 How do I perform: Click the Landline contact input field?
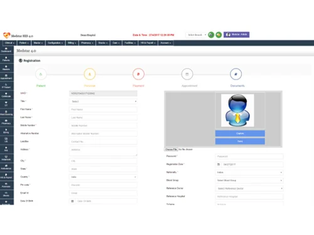click(x=103, y=142)
